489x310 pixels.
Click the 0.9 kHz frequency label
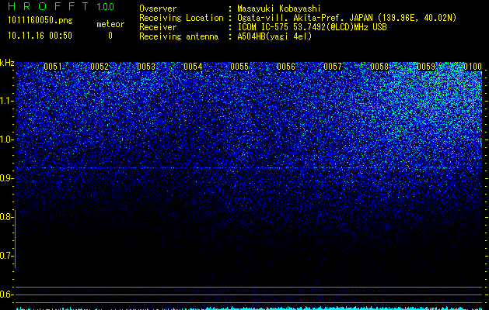(x=5, y=178)
